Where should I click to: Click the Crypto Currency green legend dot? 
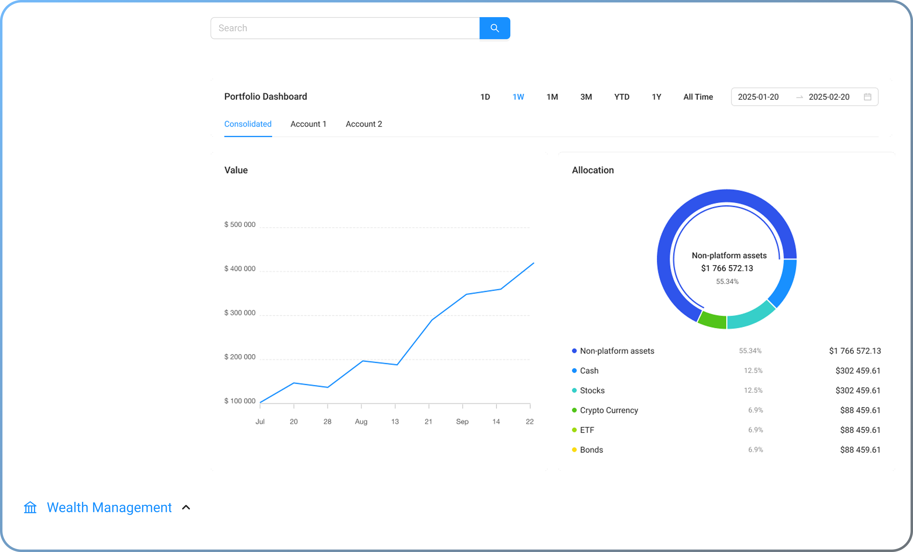point(574,410)
